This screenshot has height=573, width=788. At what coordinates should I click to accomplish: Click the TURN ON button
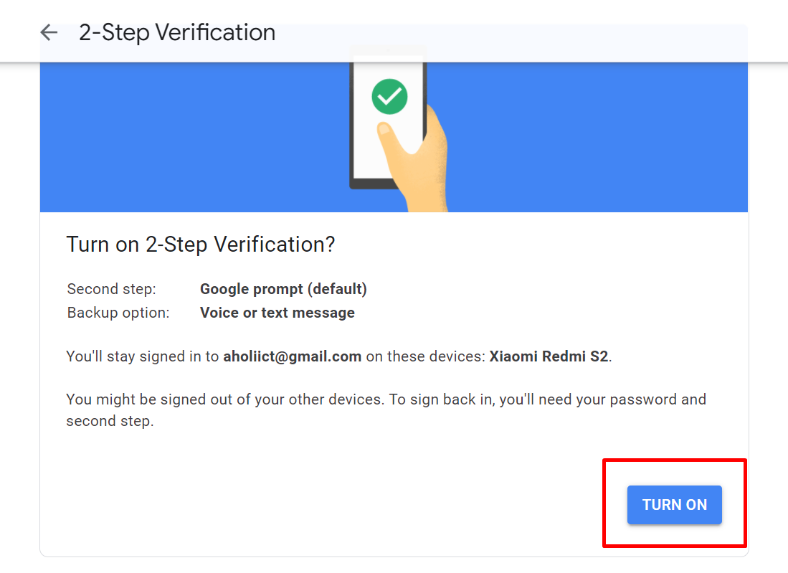(x=675, y=505)
